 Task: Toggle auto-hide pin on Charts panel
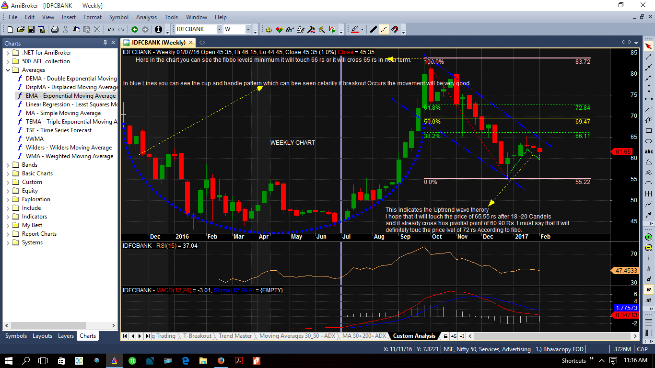click(105, 43)
